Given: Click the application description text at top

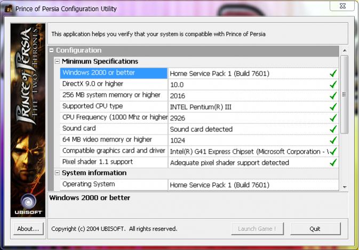Looking at the screenshot, I should pos(158,34).
